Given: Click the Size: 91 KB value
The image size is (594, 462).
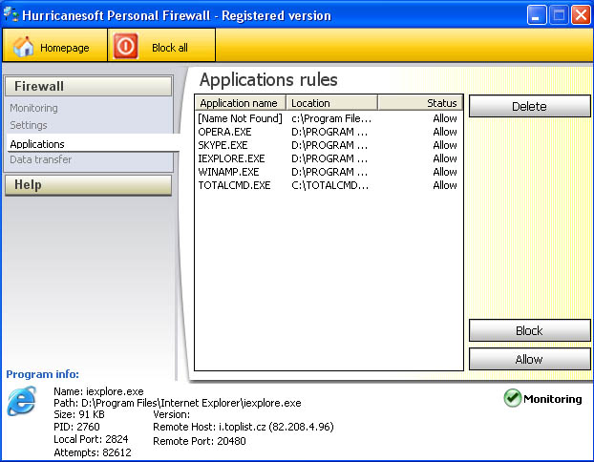Looking at the screenshot, I should (79, 414).
